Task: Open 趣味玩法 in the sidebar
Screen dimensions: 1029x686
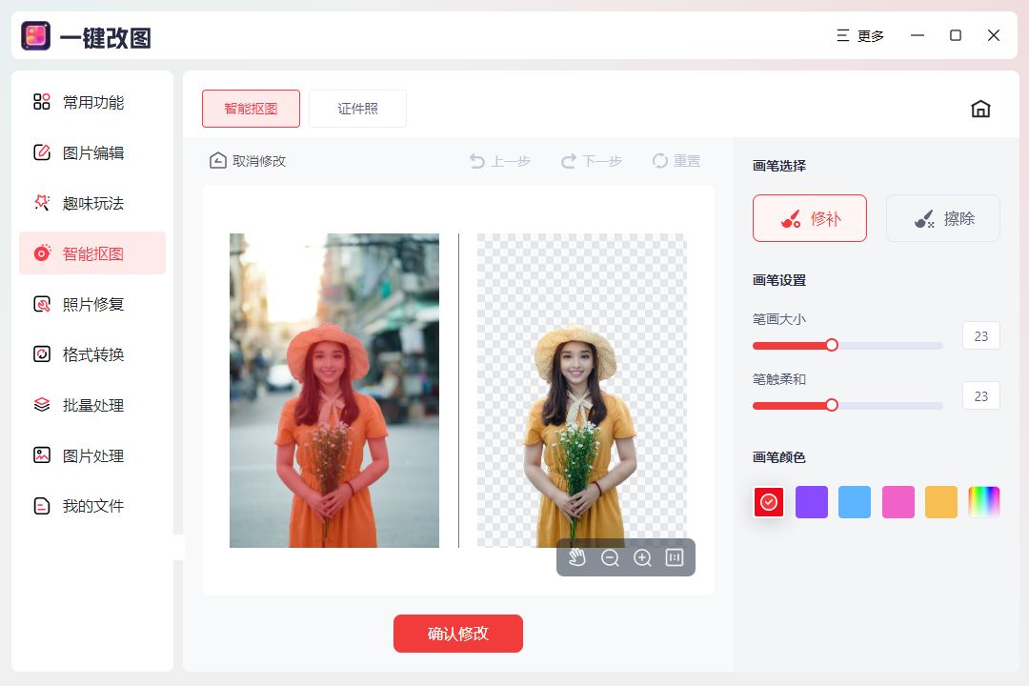Action: 91,204
